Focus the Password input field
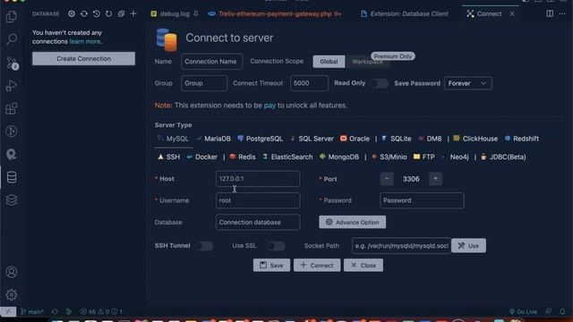 coord(422,200)
